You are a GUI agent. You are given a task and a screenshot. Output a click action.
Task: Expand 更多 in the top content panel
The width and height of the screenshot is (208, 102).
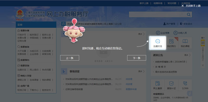(141, 34)
